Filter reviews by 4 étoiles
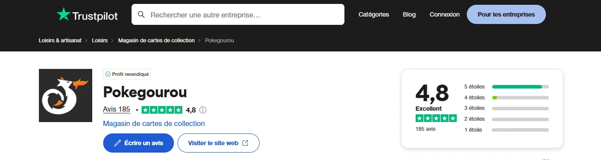 tap(507, 98)
